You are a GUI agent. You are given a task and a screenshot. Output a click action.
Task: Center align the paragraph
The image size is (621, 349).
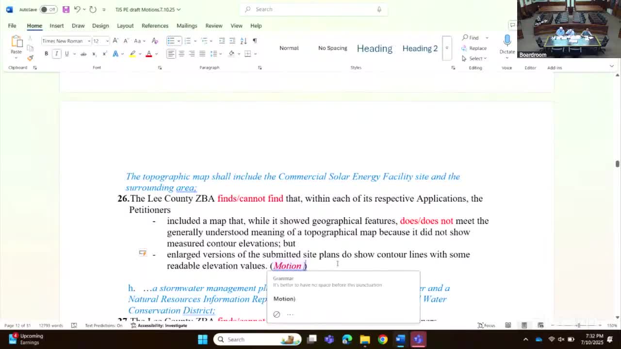click(x=181, y=54)
